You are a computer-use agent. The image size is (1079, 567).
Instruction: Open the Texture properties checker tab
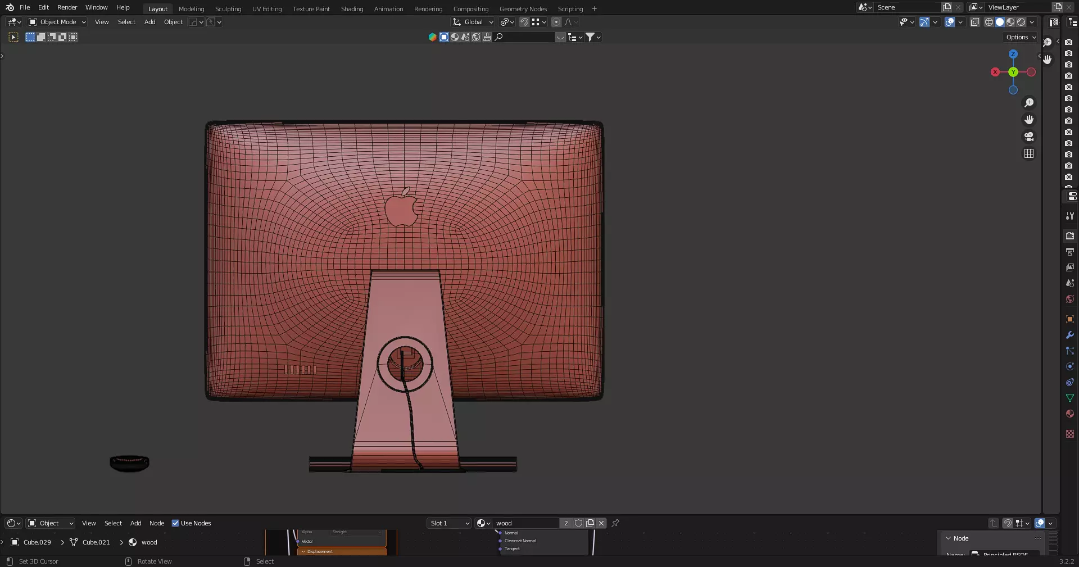pos(1070,434)
